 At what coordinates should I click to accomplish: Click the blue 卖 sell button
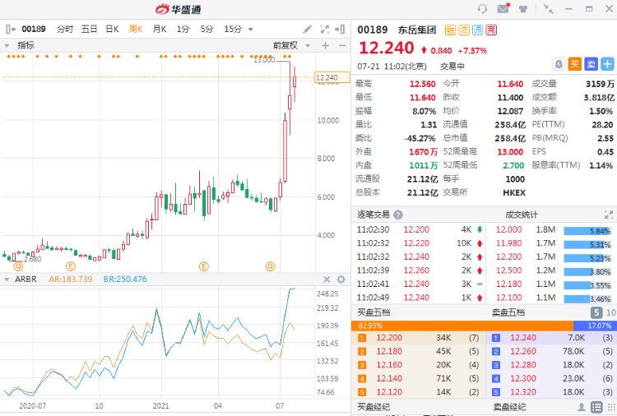coord(591,64)
